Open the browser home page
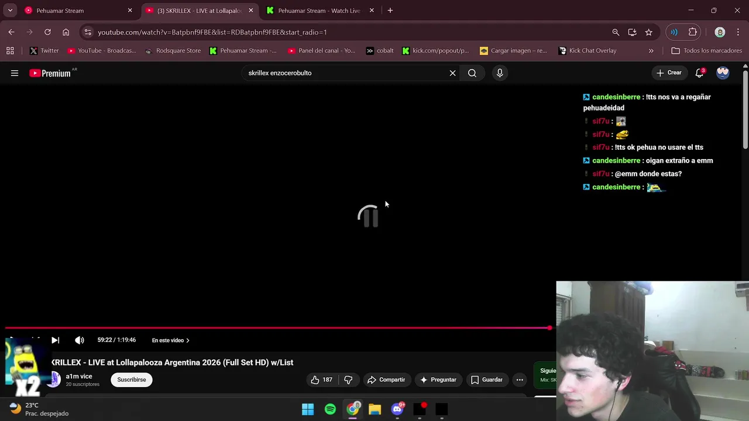Viewport: 749px width, 421px height. [66, 32]
